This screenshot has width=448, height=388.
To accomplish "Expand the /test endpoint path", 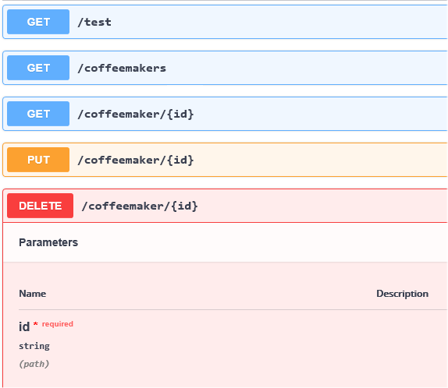I will point(94,22).
